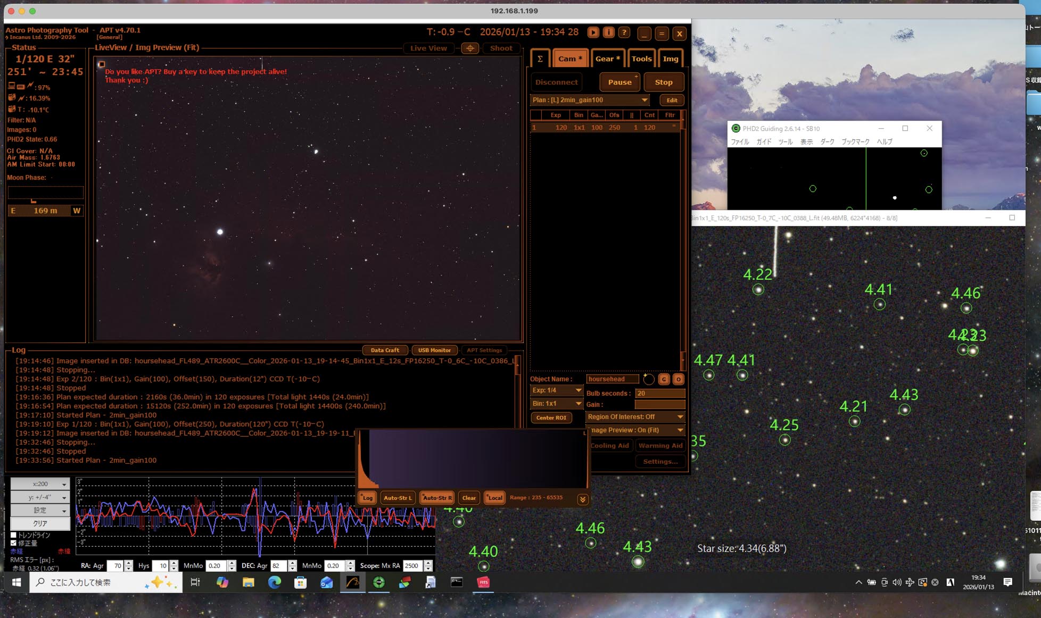The image size is (1041, 618).
Task: Click the crosshair icon beside Live View
Action: (470, 48)
